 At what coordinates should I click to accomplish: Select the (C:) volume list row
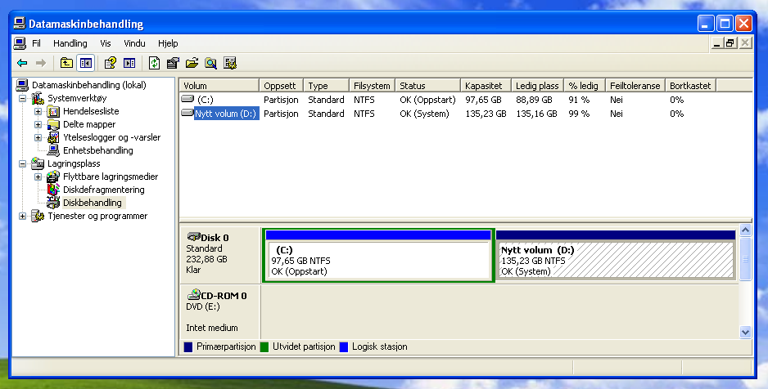466,100
